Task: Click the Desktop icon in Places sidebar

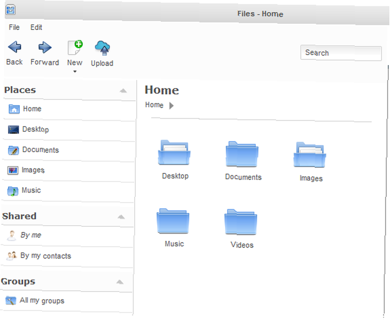Action: (13, 130)
